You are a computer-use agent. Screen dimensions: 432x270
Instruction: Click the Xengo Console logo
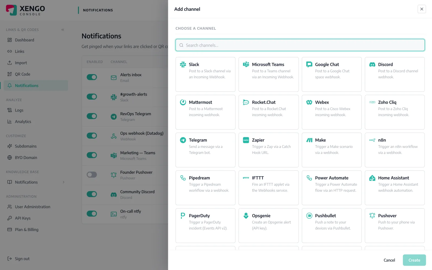pos(25,10)
